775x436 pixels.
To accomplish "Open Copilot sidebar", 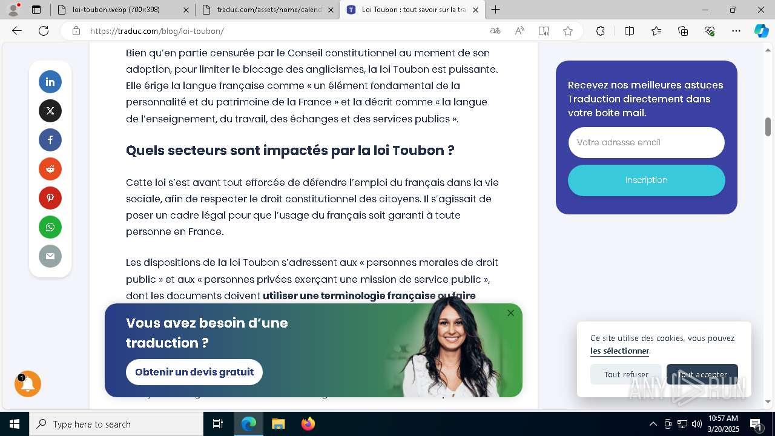I will (762, 31).
